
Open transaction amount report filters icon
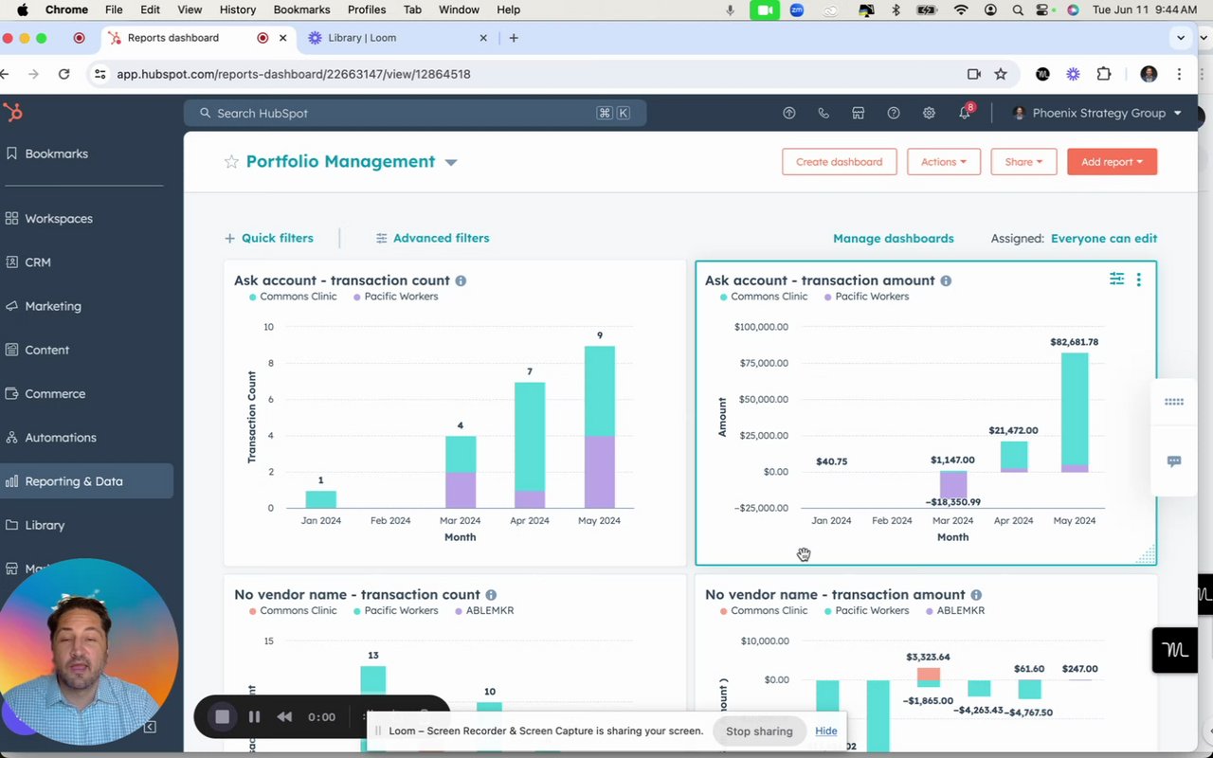coord(1117,279)
